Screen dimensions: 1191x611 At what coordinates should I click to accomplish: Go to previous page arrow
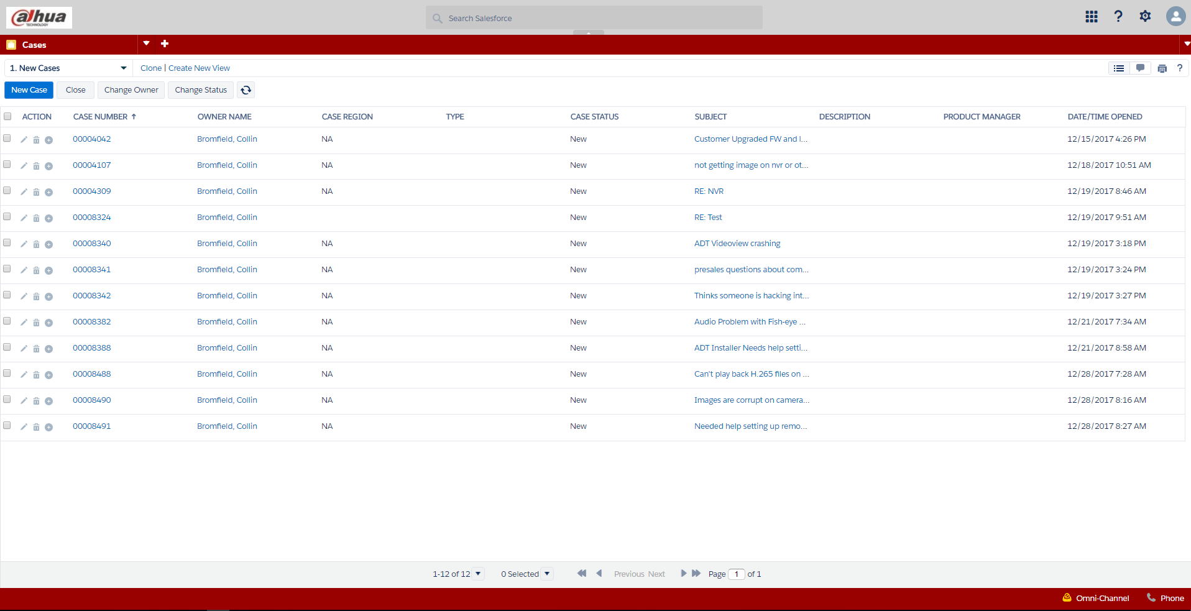[599, 573]
